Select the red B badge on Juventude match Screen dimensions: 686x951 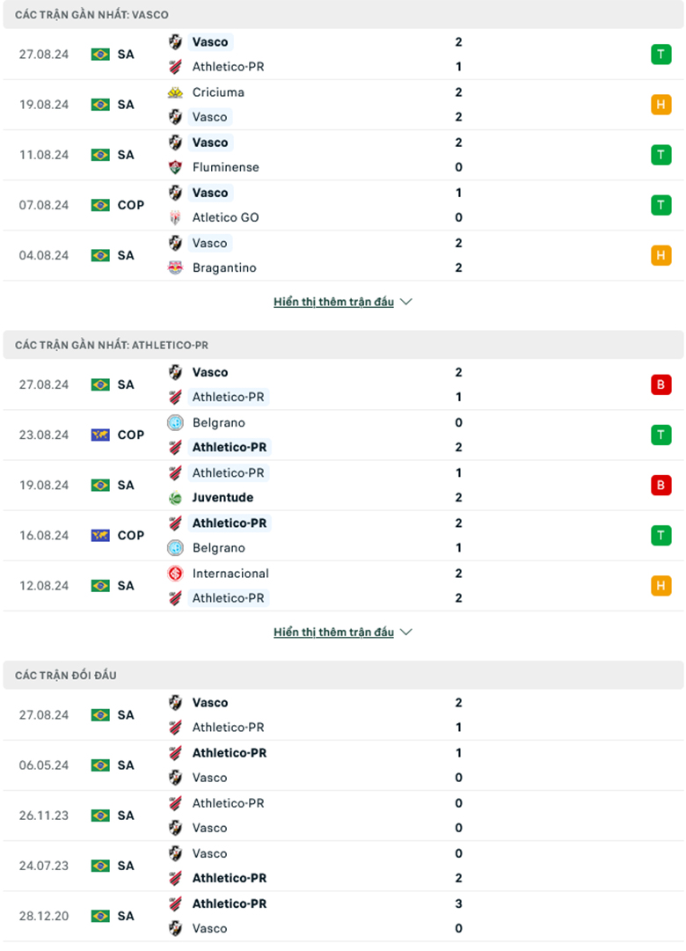[660, 485]
